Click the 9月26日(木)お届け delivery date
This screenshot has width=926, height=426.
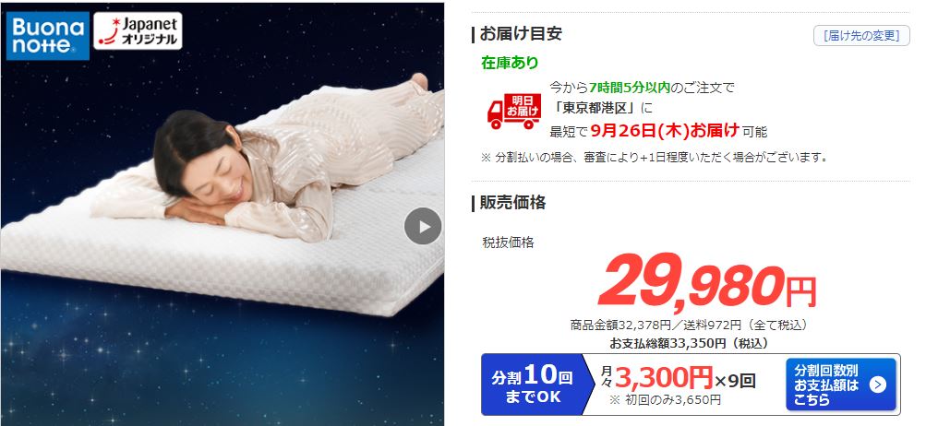pos(665,130)
